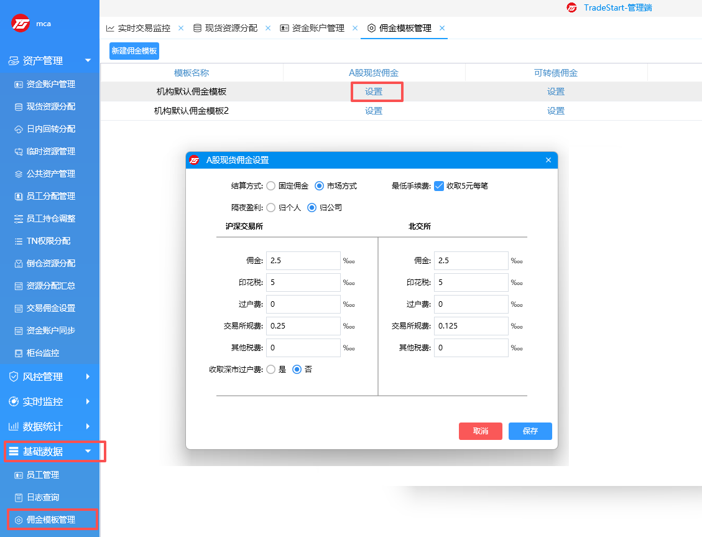
Task: Click TradeStart logo icon in title bar
Action: coord(571,7)
